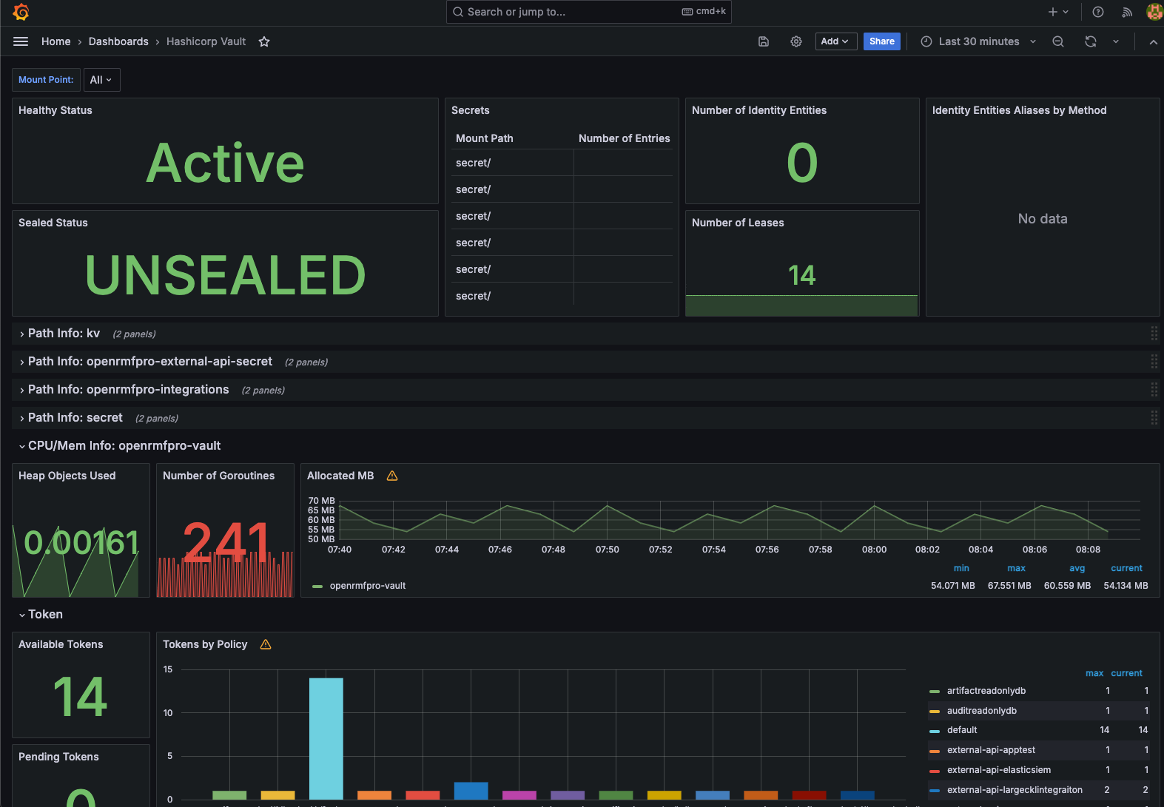
Task: Click the search magnifier icon
Action: pyautogui.click(x=458, y=12)
